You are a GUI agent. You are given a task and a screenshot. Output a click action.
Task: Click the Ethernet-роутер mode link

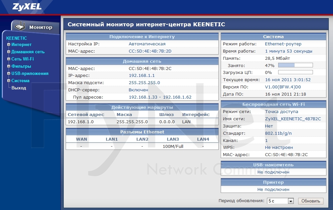click(283, 44)
